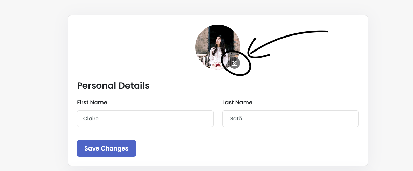Click the camera icon on the avatar
The image size is (413, 171).
click(x=234, y=63)
